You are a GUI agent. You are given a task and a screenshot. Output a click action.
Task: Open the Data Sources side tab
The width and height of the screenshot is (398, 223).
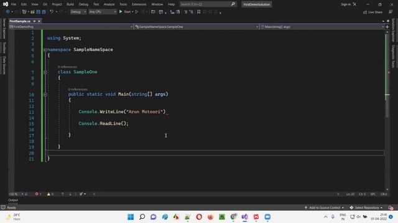4,65
